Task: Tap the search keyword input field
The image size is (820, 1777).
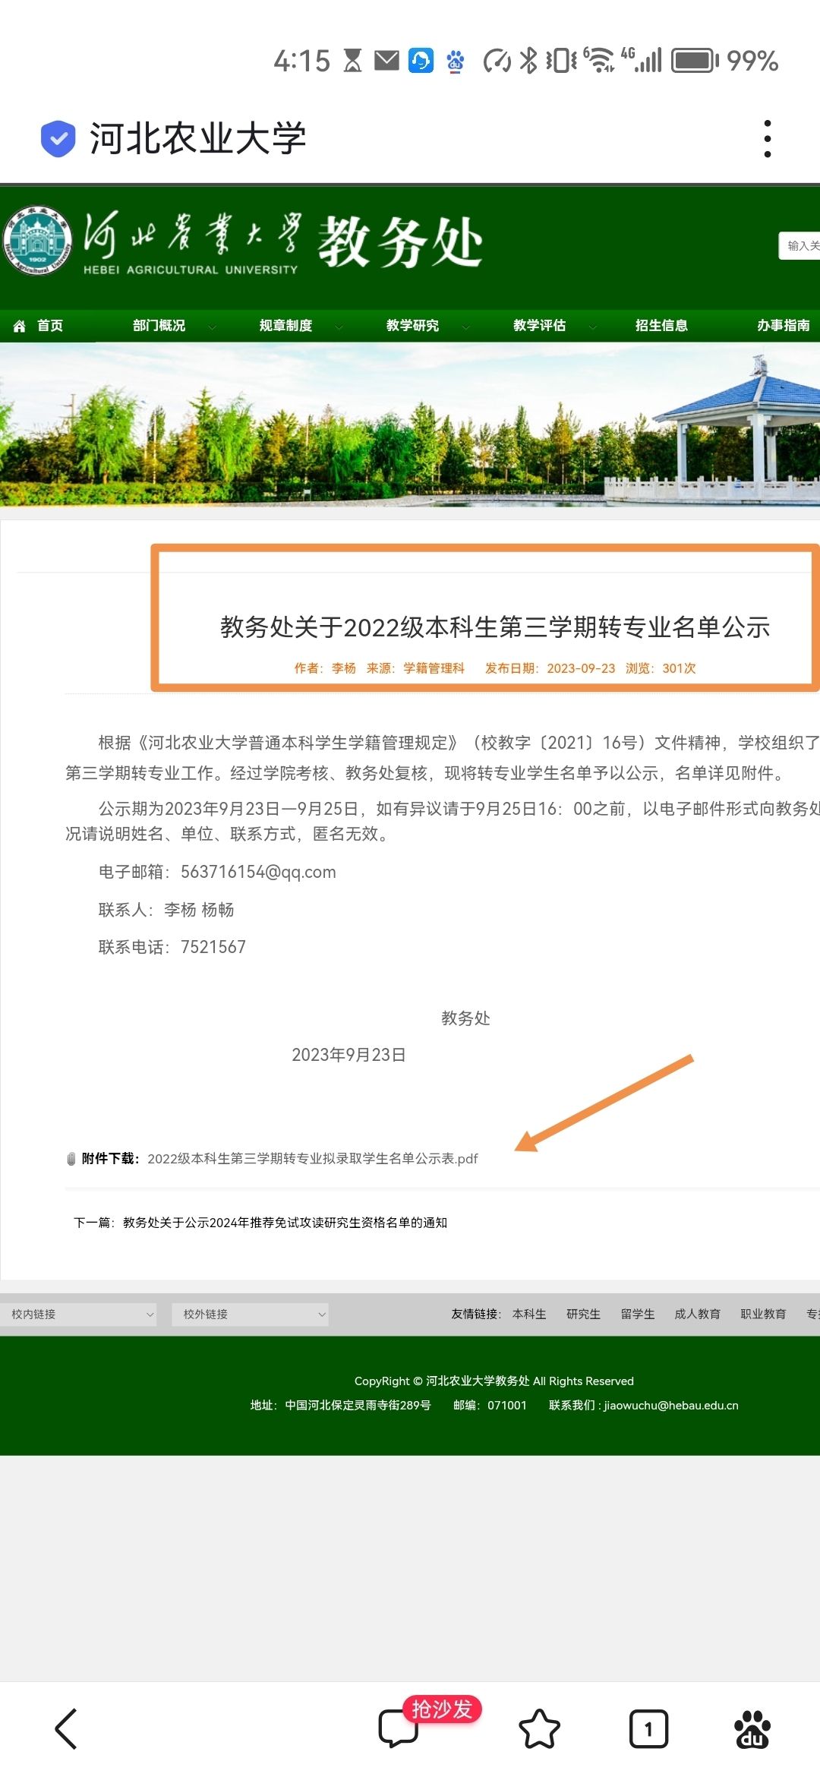Action: (799, 245)
